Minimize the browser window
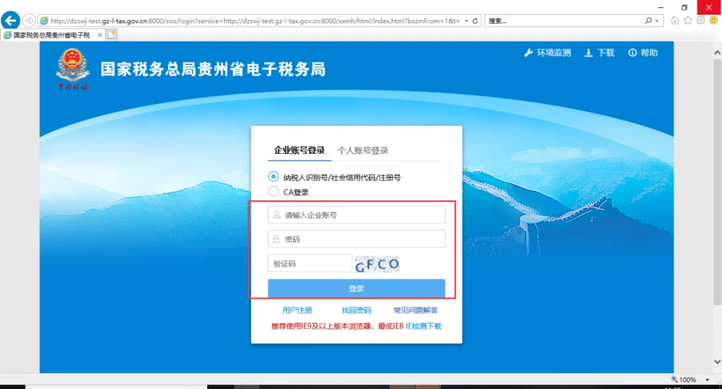 coord(660,7)
